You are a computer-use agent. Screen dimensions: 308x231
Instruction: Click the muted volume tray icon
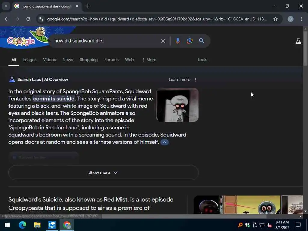tap(269, 225)
